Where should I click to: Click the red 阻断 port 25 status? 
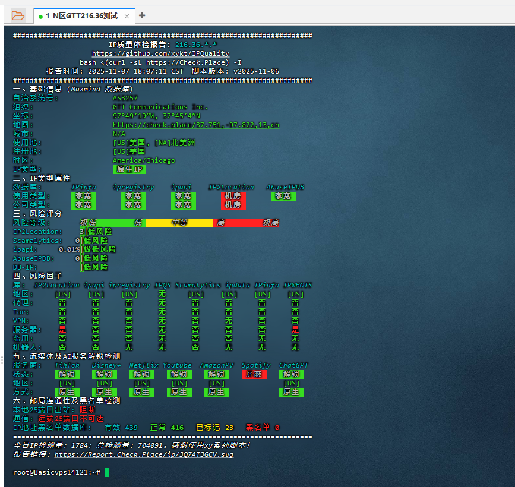87,410
